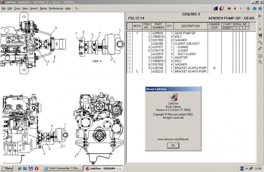Click the EN language indicator in tray
Screen dimensions: 264x172
pyautogui.click(x=242, y=169)
